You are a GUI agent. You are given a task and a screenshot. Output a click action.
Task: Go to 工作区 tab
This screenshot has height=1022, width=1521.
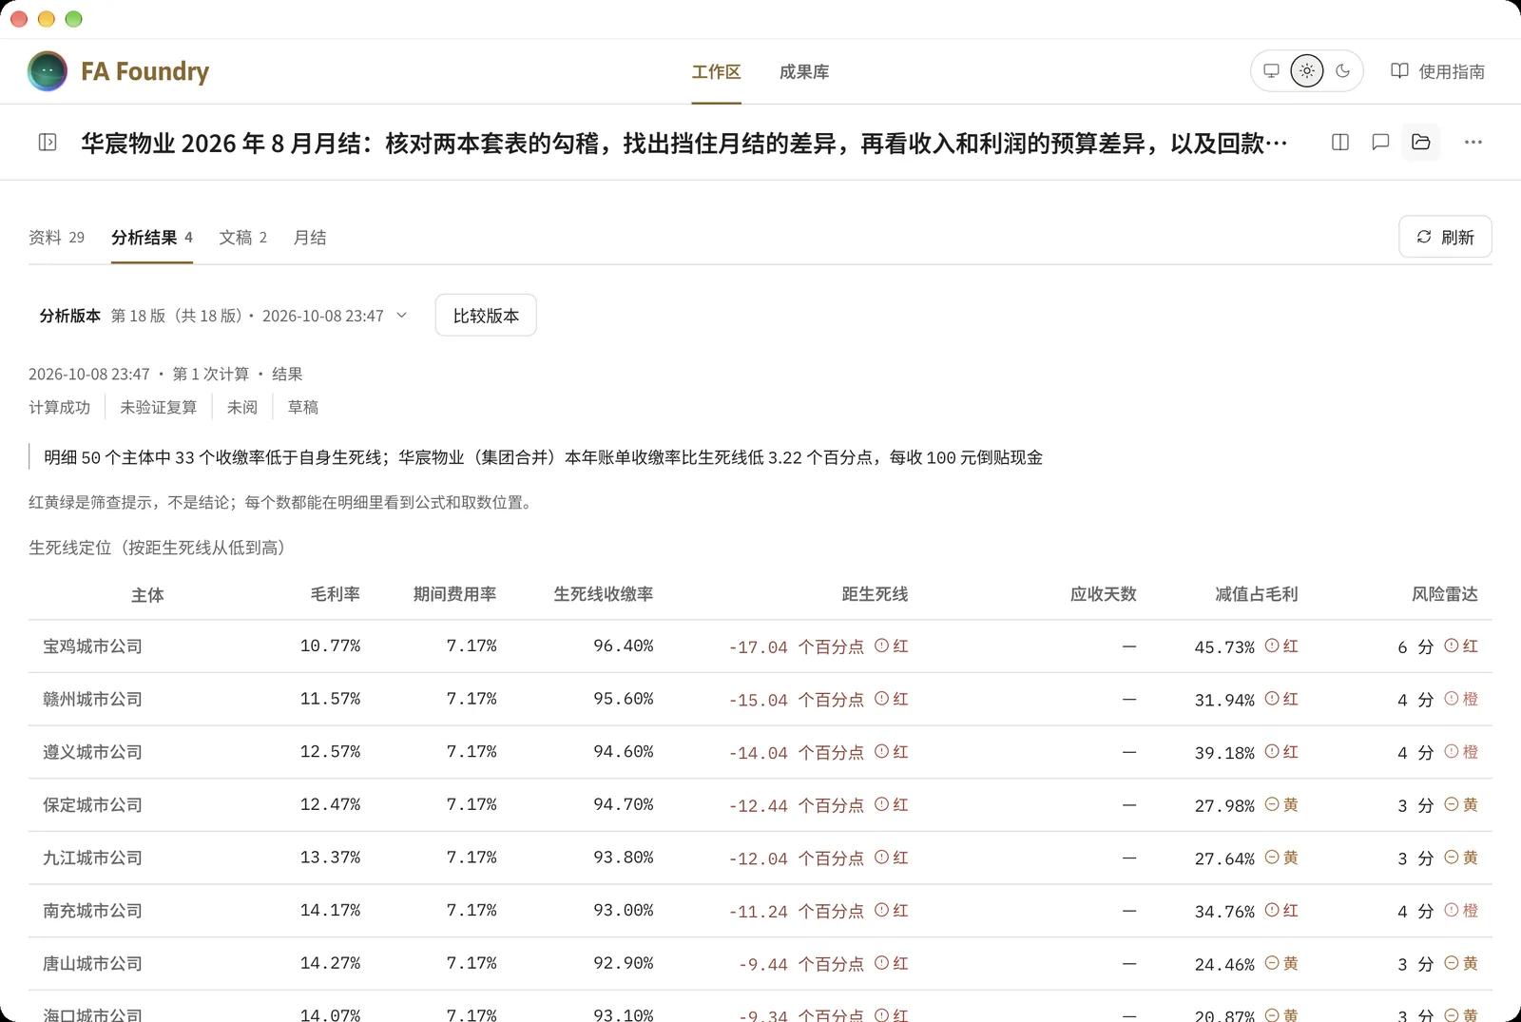tap(716, 72)
